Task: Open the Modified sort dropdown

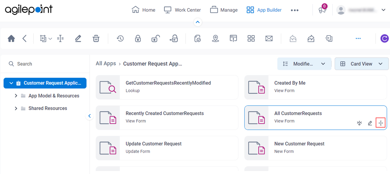Action: pyautogui.click(x=304, y=64)
